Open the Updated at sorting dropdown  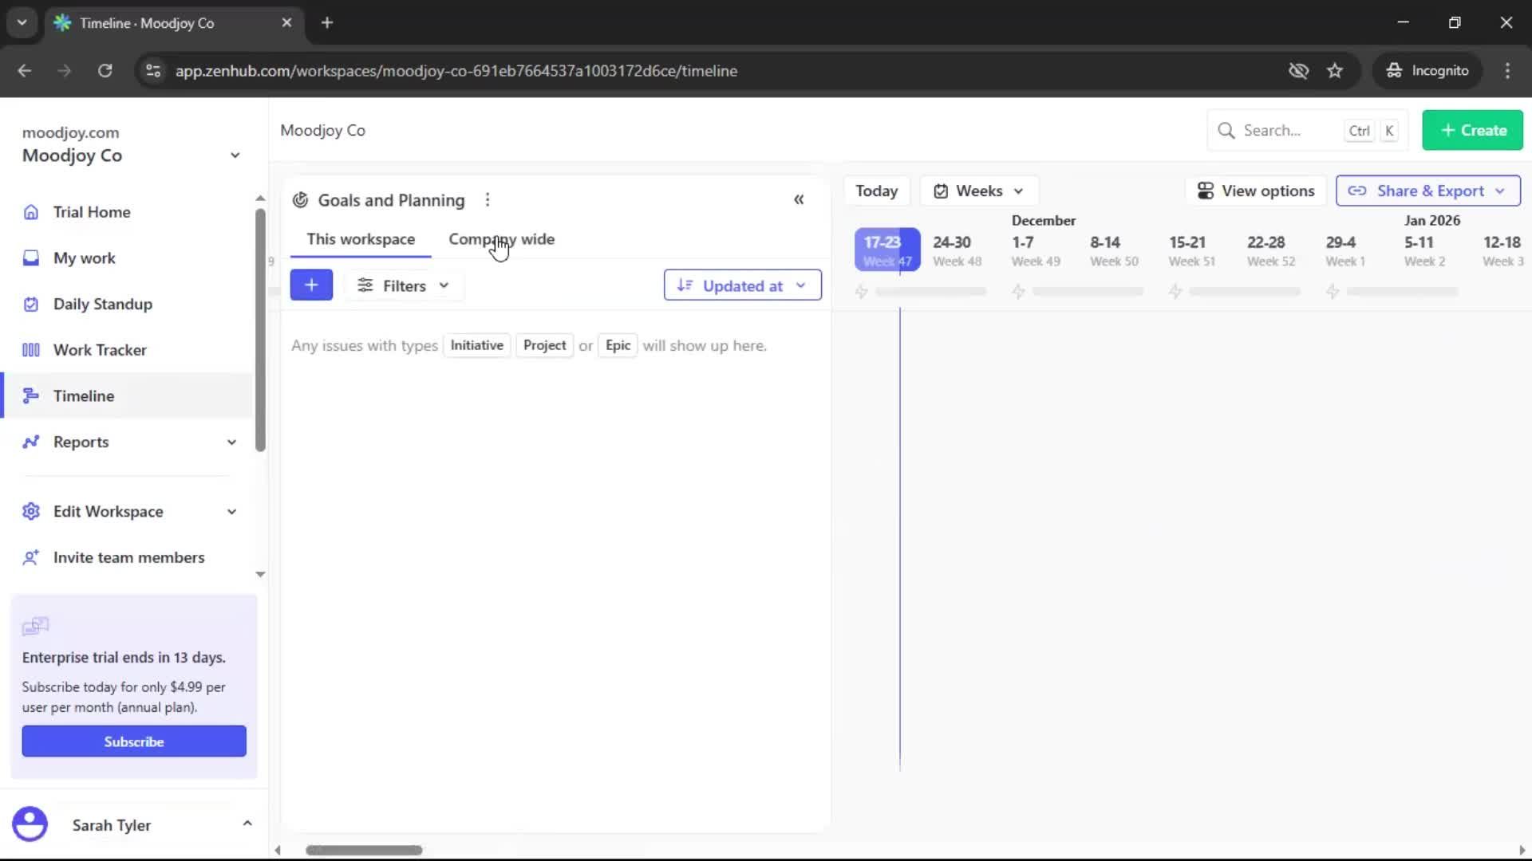[x=743, y=285]
